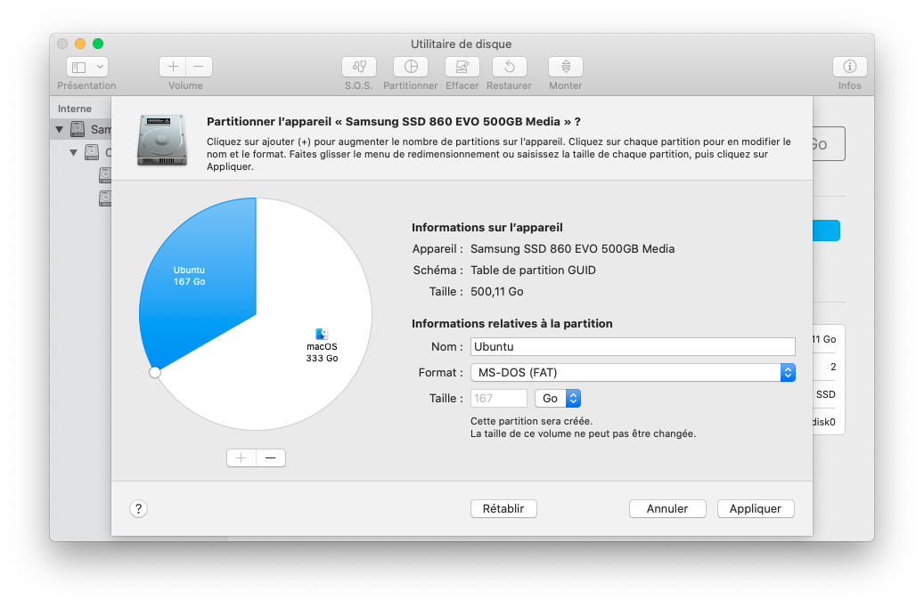The image size is (924, 607).
Task: Collapse the Samsung disk tree item
Action: [60, 130]
